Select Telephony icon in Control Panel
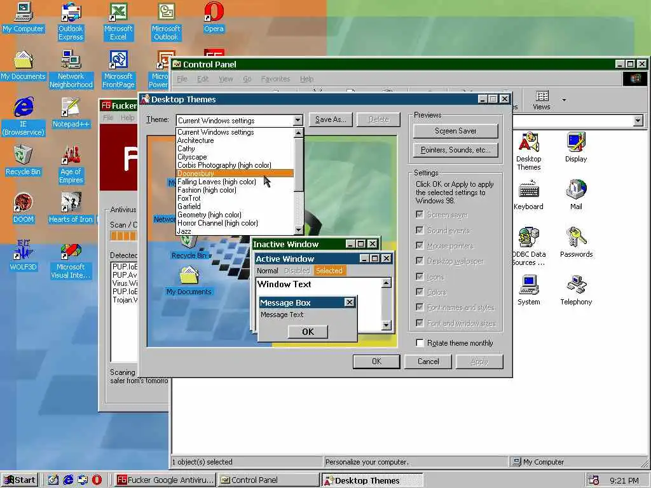Screen dimensions: 651x488 (x=576, y=290)
